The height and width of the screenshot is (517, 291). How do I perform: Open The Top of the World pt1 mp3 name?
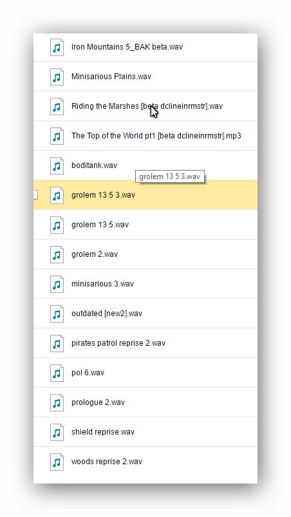(156, 136)
